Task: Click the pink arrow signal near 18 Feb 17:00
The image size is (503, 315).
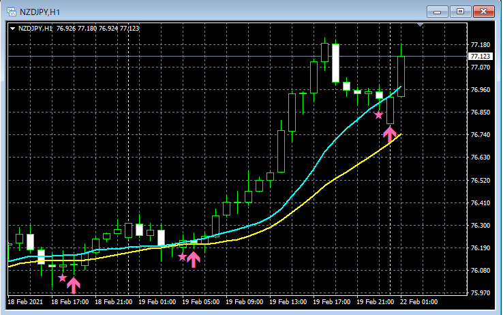Action: pos(74,285)
